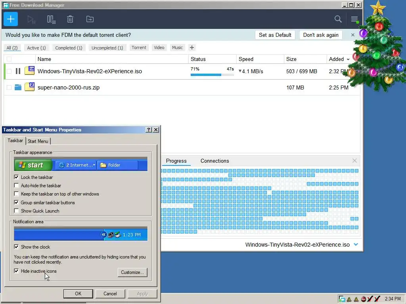Click the last checkmark tray icon
This screenshot has width=406, height=304.
377,299
